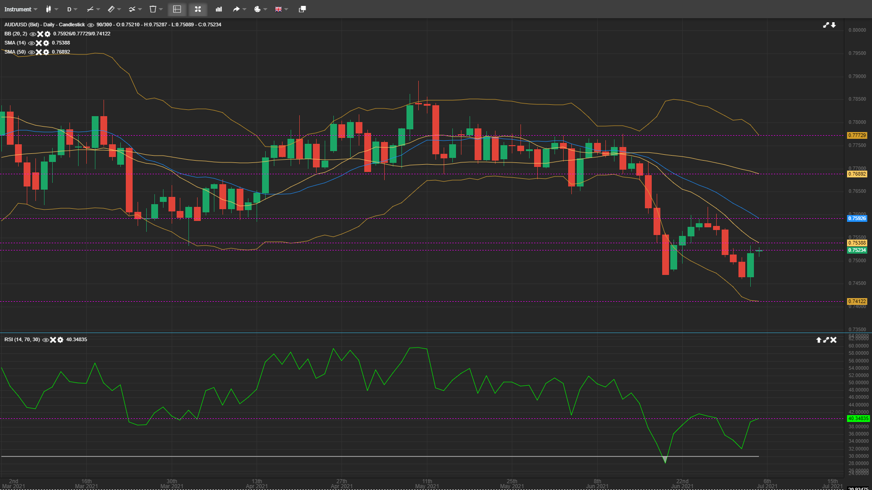Click the 8th Jun 2021 date label
The height and width of the screenshot is (490, 872).
597,484
